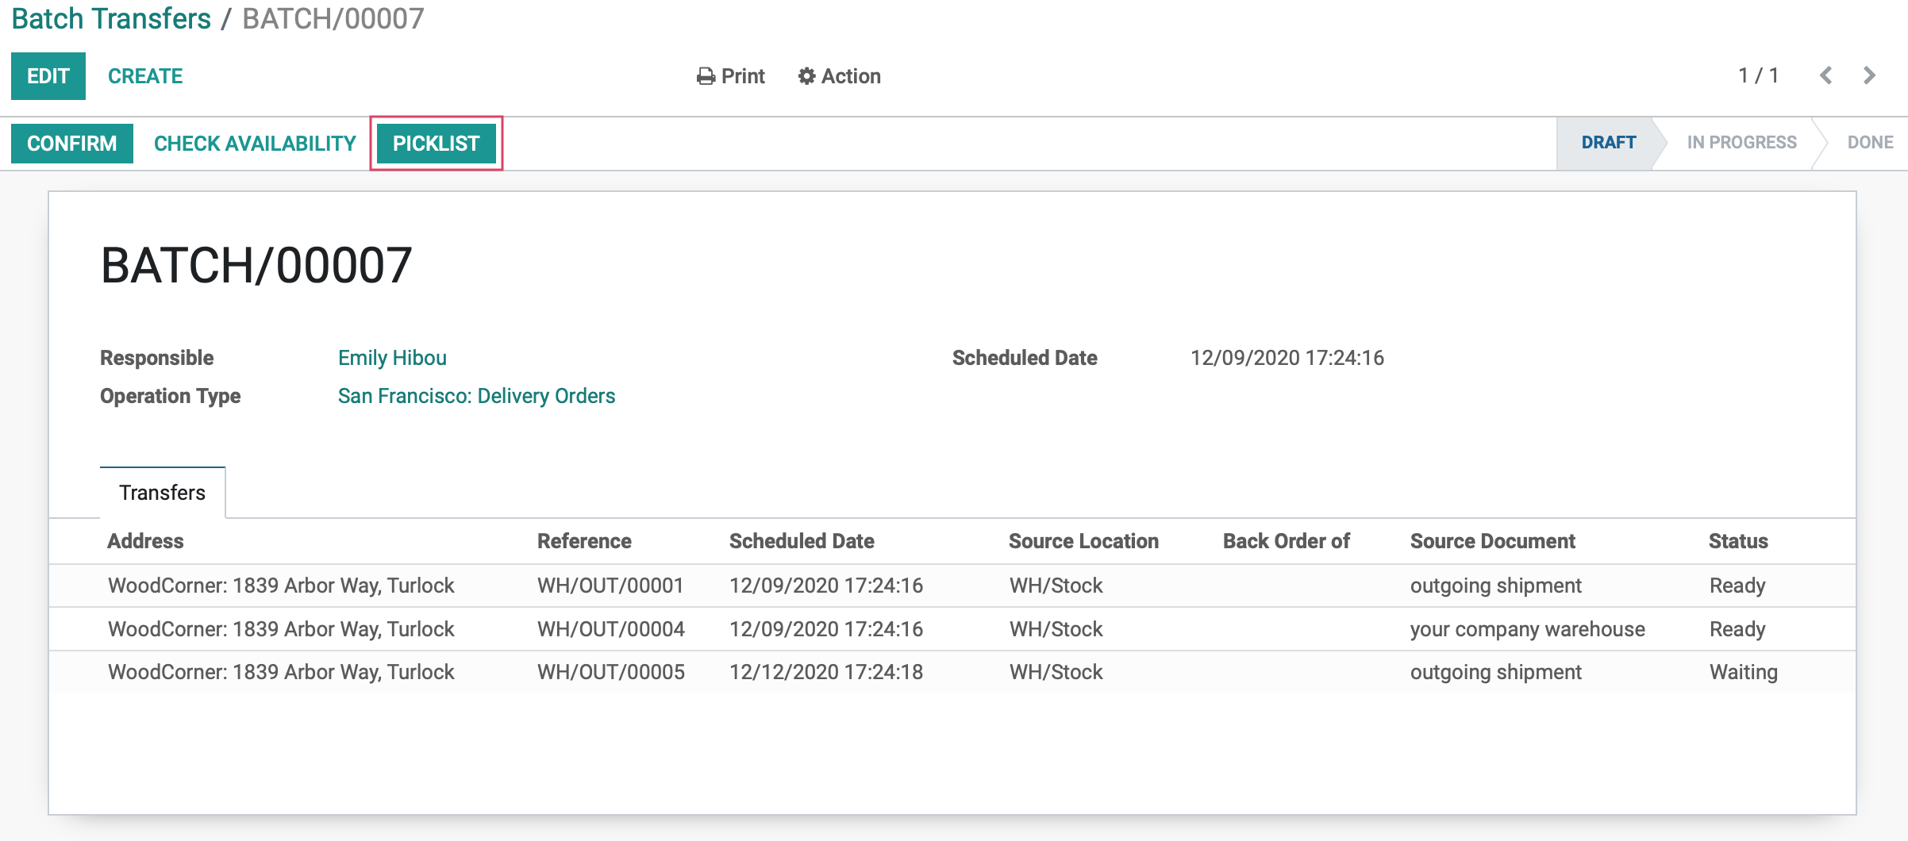Image resolution: width=1908 pixels, height=841 pixels.
Task: Sort by Status column header
Action: 1738,541
